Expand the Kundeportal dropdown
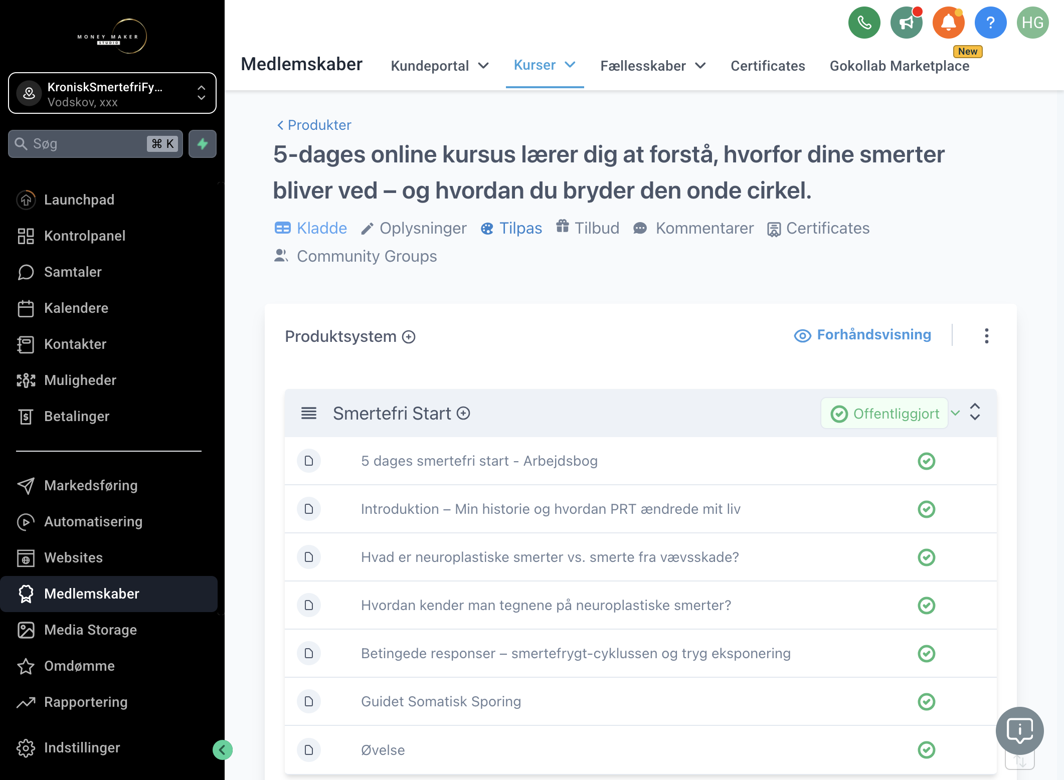 point(439,66)
